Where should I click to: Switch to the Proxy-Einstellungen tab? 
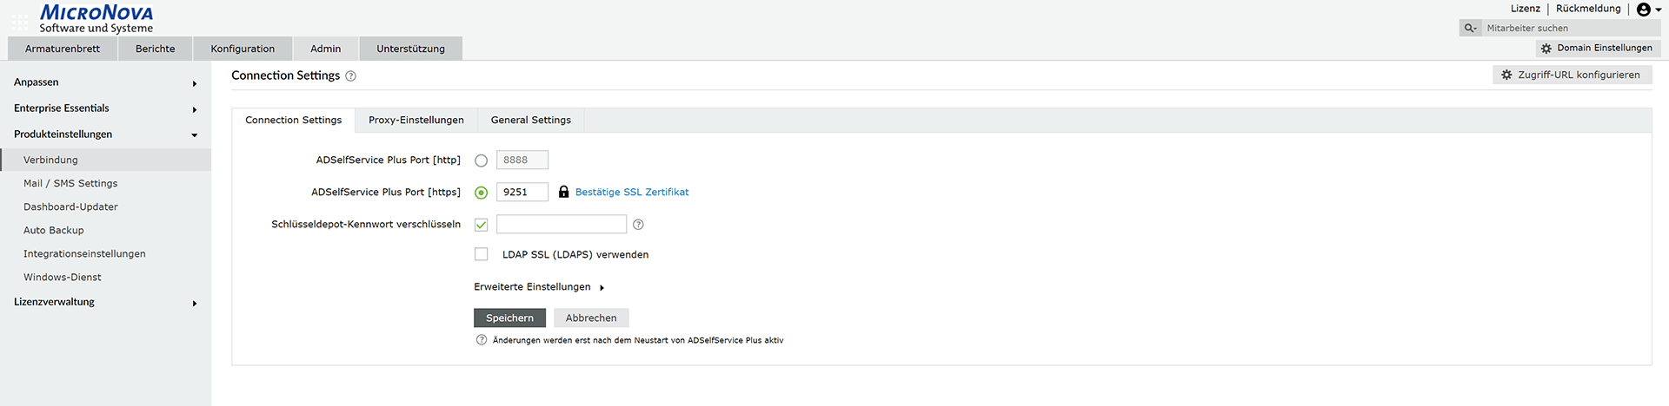(416, 121)
